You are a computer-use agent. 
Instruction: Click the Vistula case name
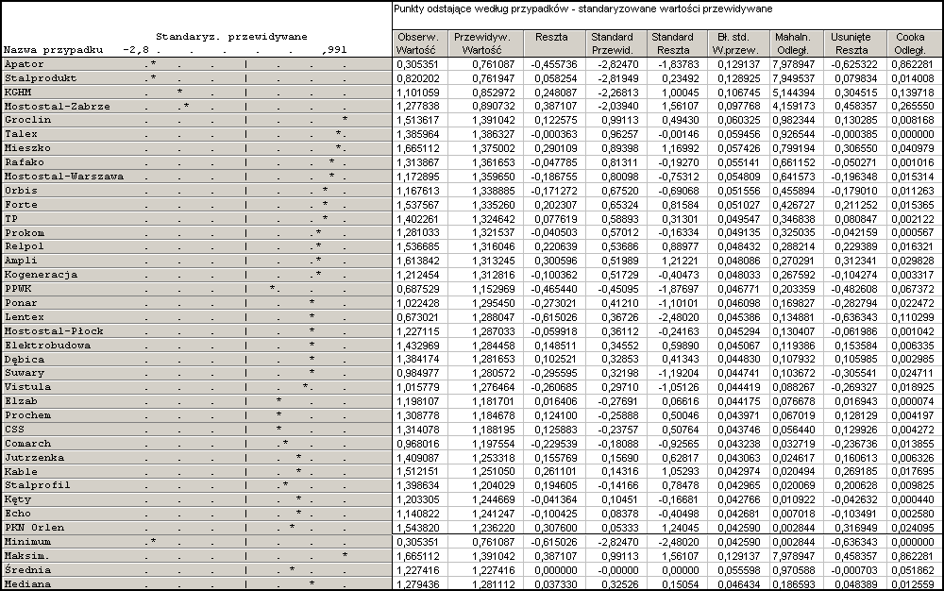[27, 387]
